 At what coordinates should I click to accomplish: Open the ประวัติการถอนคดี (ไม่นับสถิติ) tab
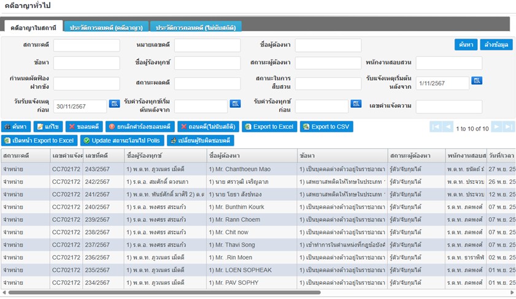coord(196,28)
